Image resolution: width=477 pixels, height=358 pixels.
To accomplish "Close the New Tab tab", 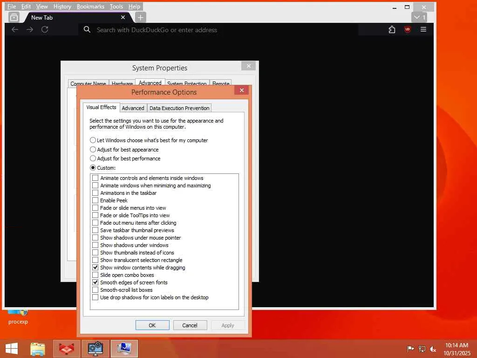I will (x=123, y=17).
